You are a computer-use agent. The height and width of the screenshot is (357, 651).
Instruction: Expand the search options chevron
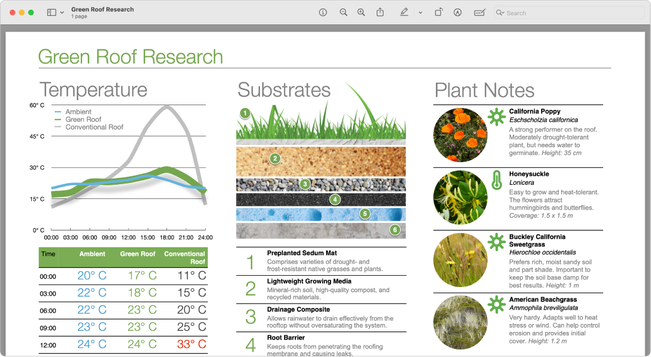click(503, 12)
